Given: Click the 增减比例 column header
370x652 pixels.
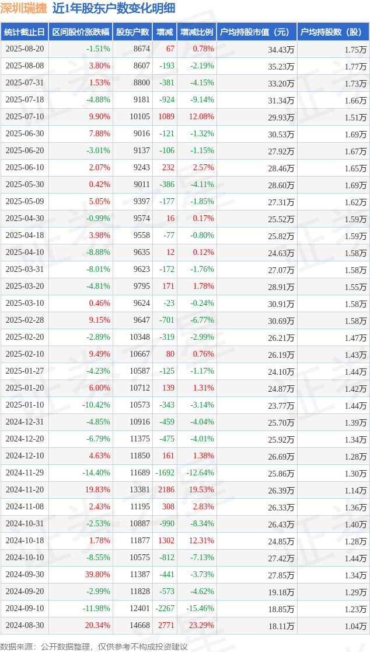Looking at the screenshot, I should [197, 32].
